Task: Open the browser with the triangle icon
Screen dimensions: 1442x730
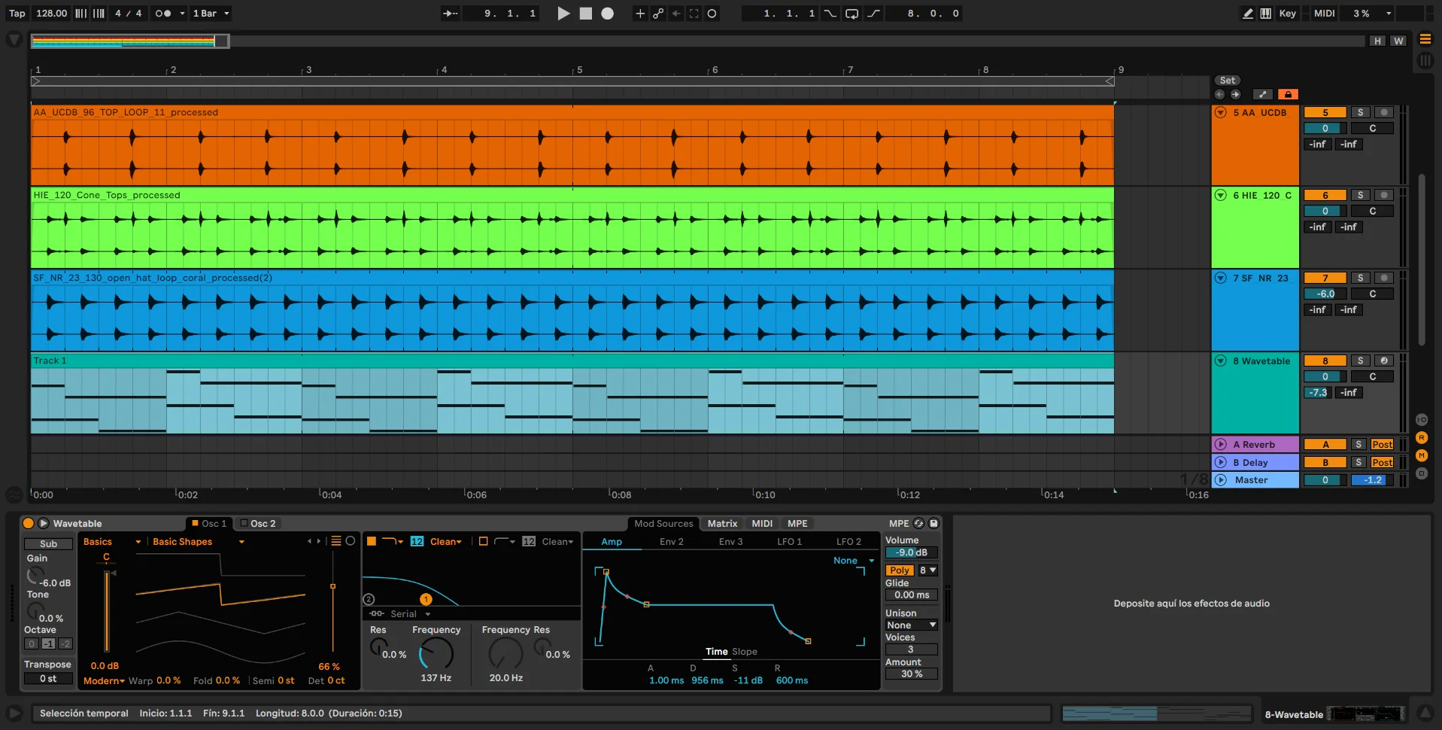Action: coord(14,40)
